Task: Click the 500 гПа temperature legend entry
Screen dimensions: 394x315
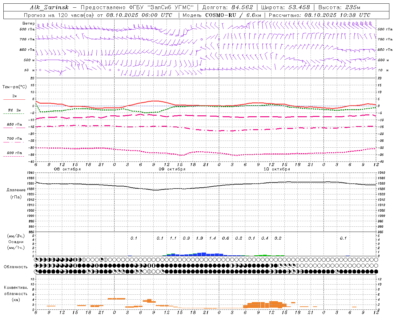Action: (14, 153)
